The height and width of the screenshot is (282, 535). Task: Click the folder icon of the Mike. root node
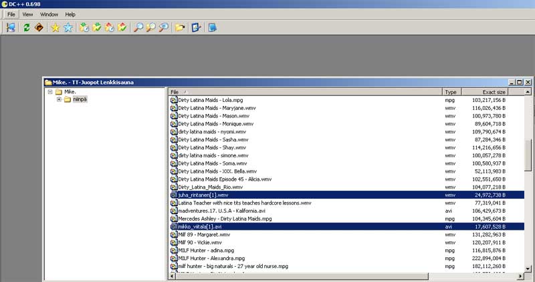59,92
